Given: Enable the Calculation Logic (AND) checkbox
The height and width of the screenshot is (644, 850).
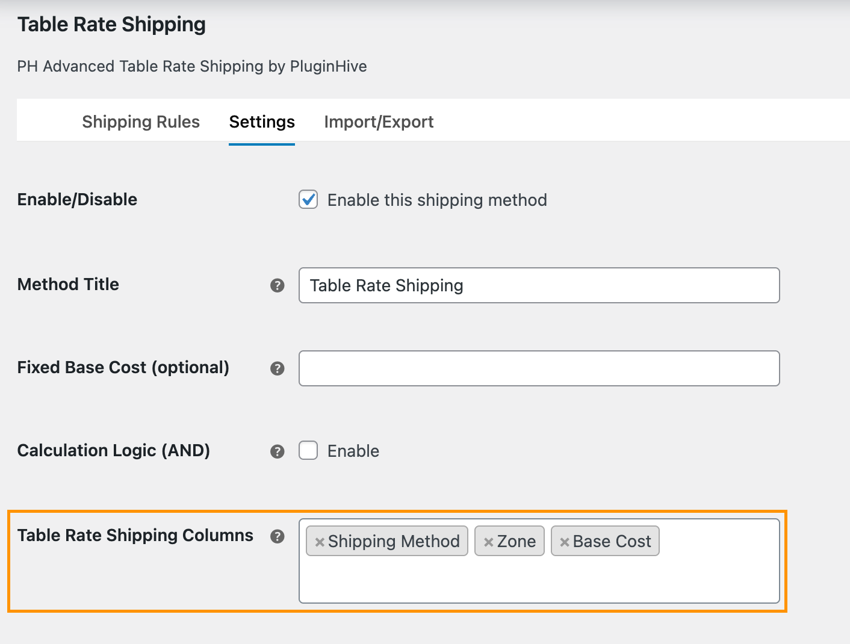Looking at the screenshot, I should (x=308, y=450).
